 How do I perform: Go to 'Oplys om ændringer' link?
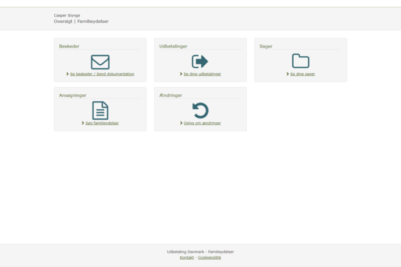[202, 123]
